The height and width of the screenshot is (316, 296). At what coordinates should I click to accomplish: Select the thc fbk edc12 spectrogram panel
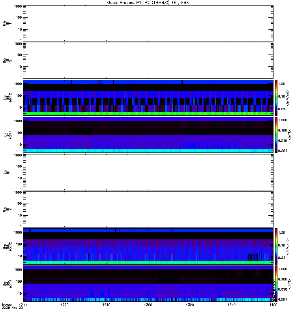[x=148, y=246]
